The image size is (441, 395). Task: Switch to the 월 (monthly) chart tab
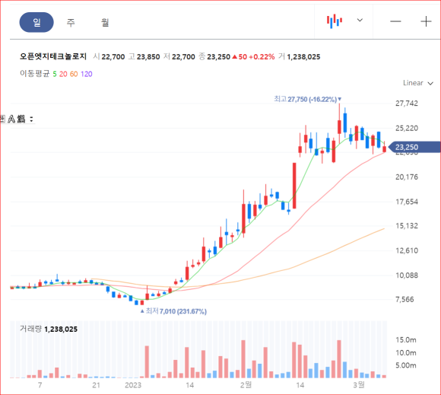[105, 22]
